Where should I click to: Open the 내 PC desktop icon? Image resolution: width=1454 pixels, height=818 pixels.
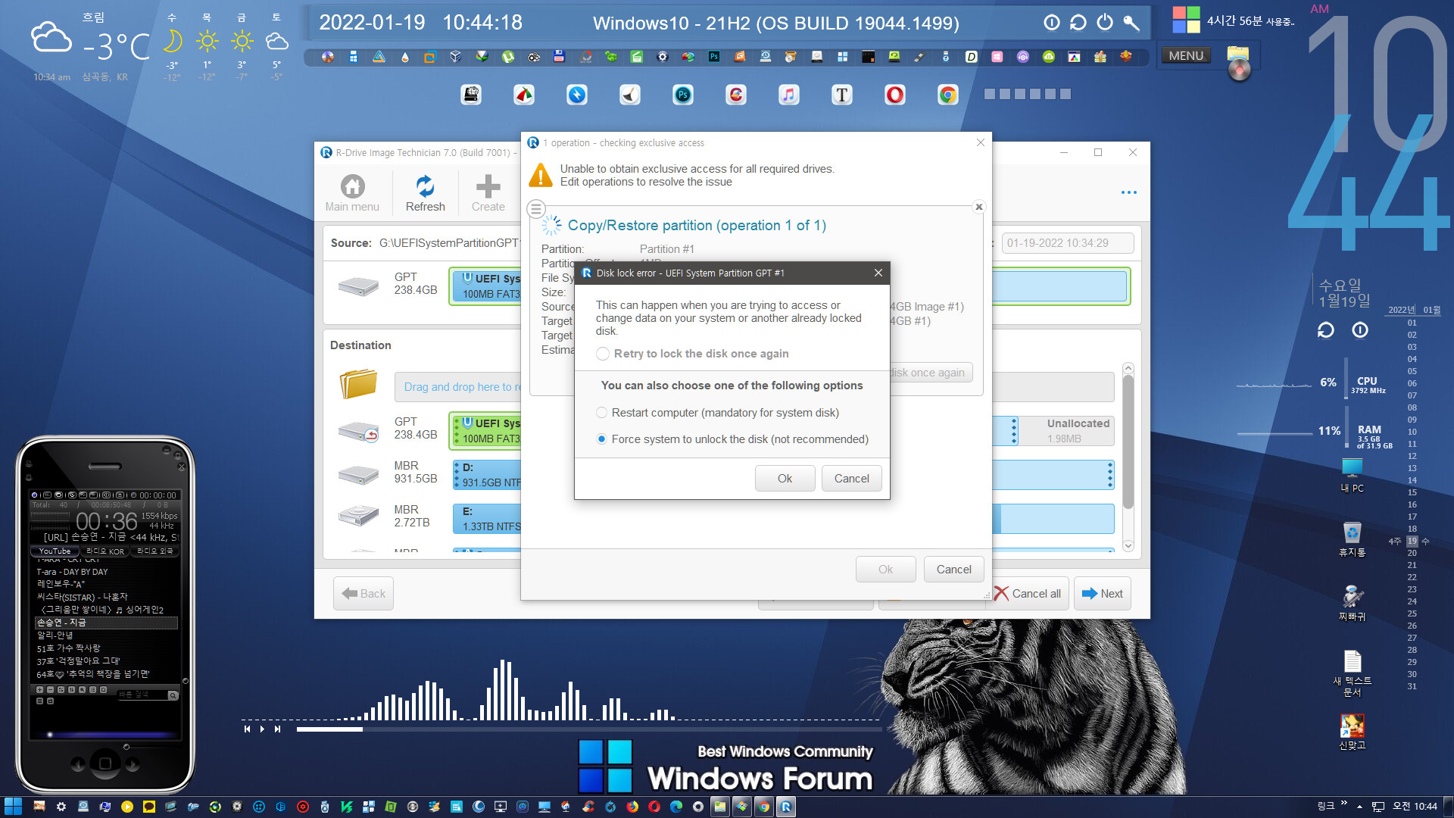click(x=1352, y=476)
